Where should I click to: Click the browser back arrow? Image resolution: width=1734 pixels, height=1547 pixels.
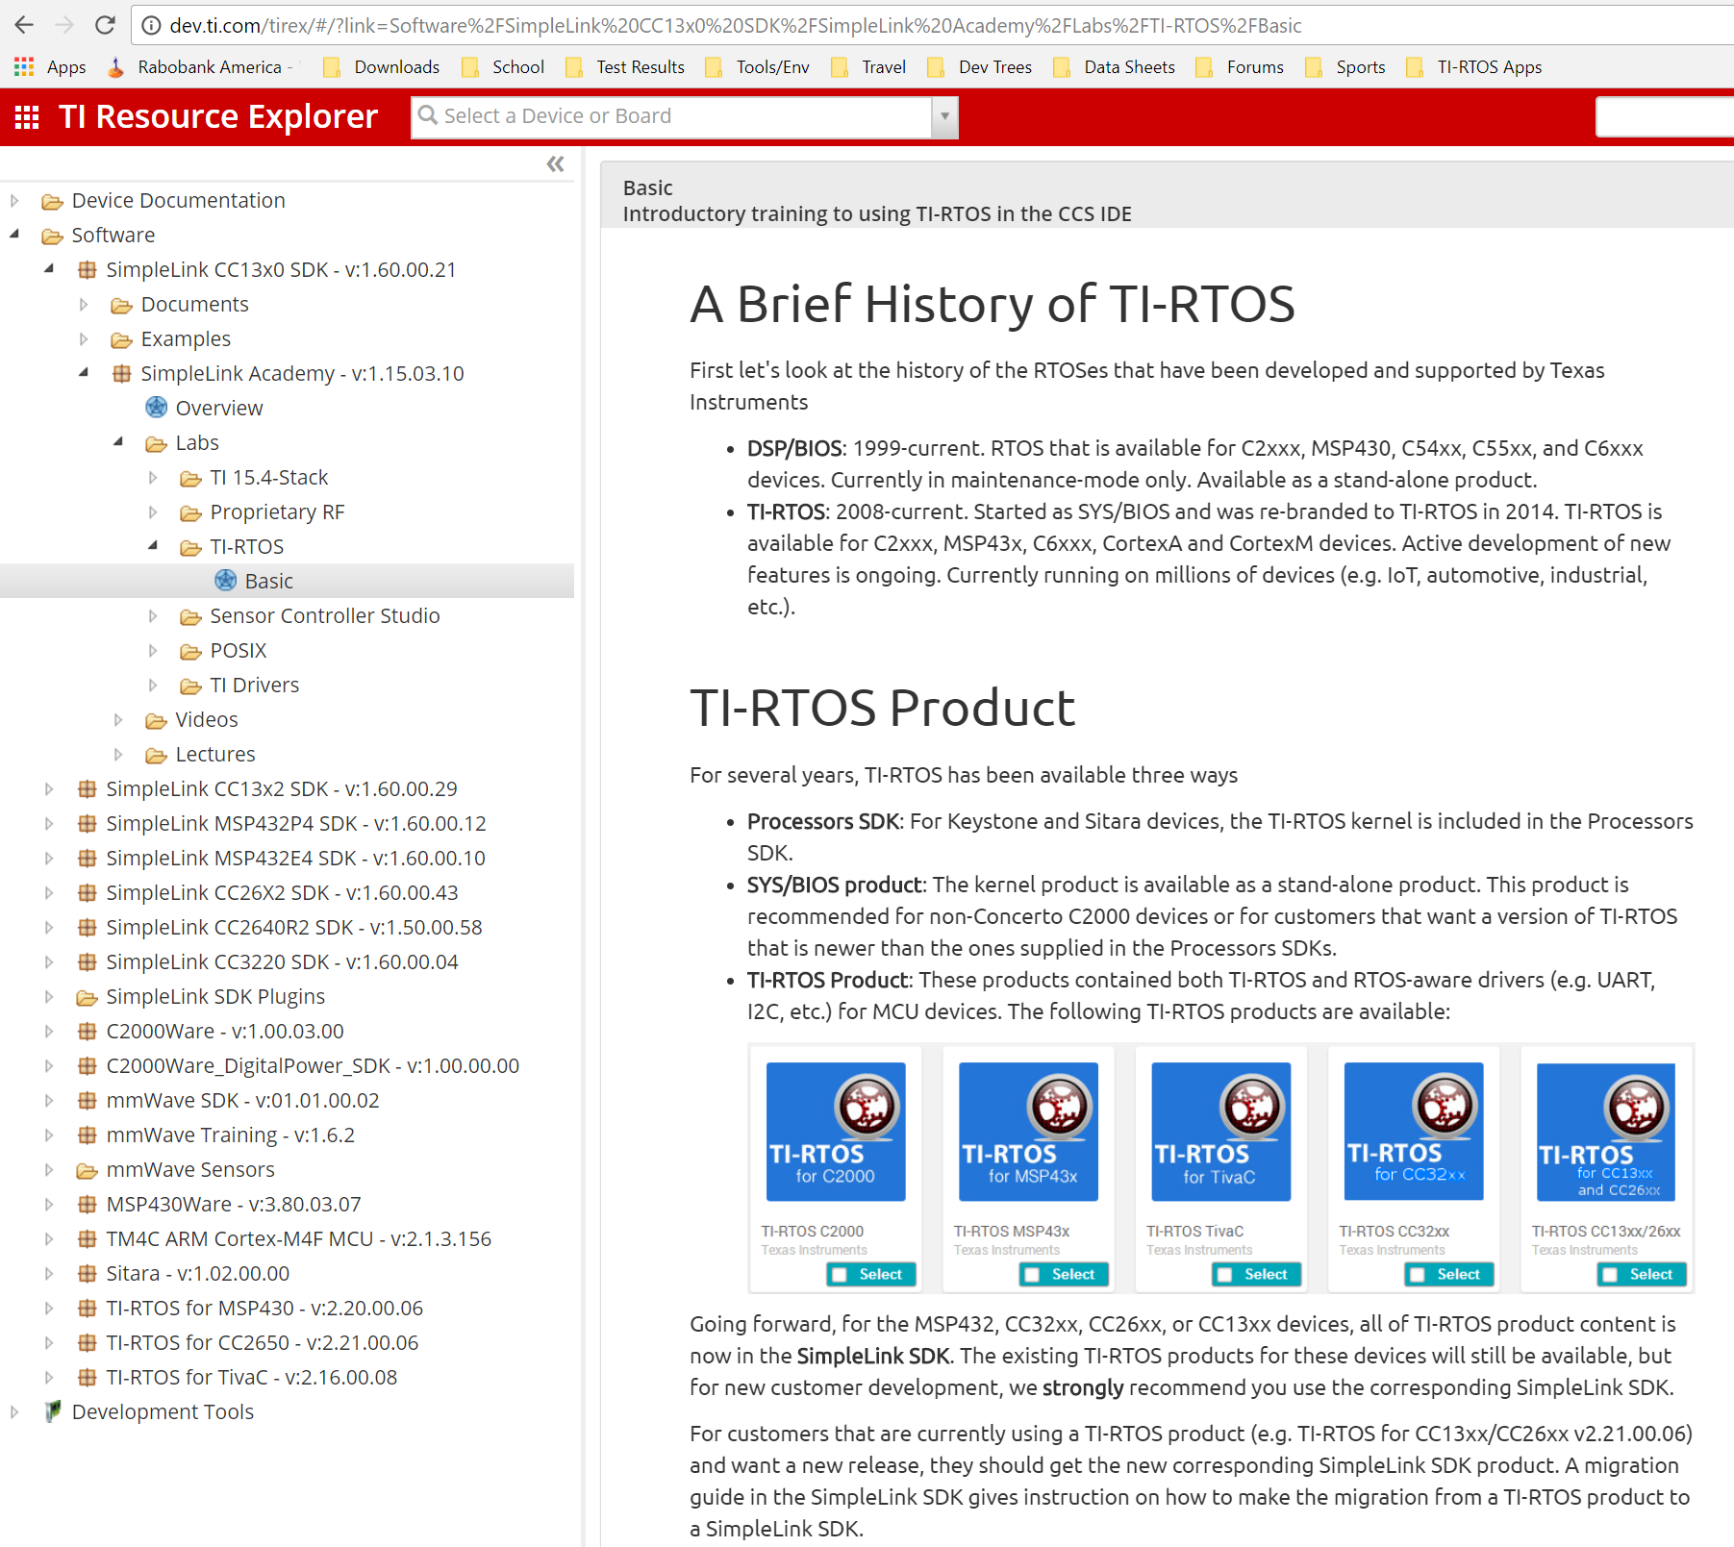[x=24, y=25]
